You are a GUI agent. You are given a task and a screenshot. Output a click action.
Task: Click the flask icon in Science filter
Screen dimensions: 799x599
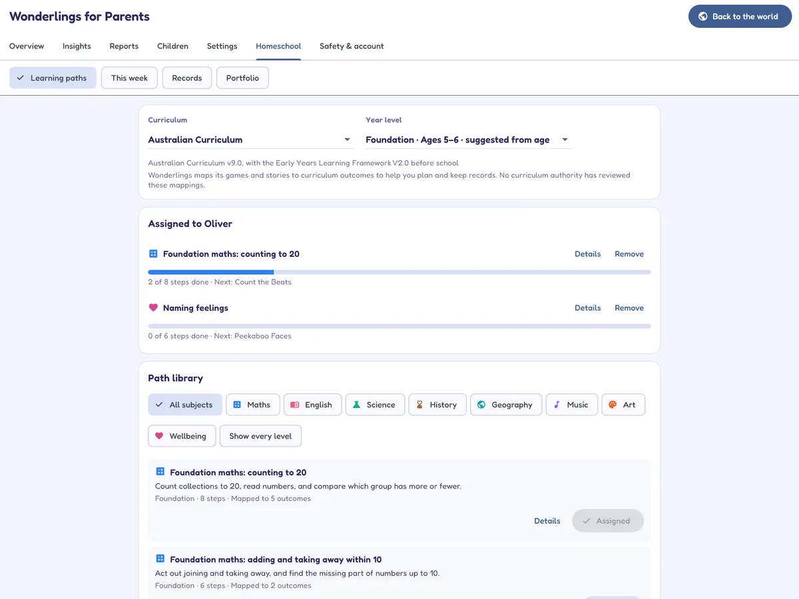356,405
